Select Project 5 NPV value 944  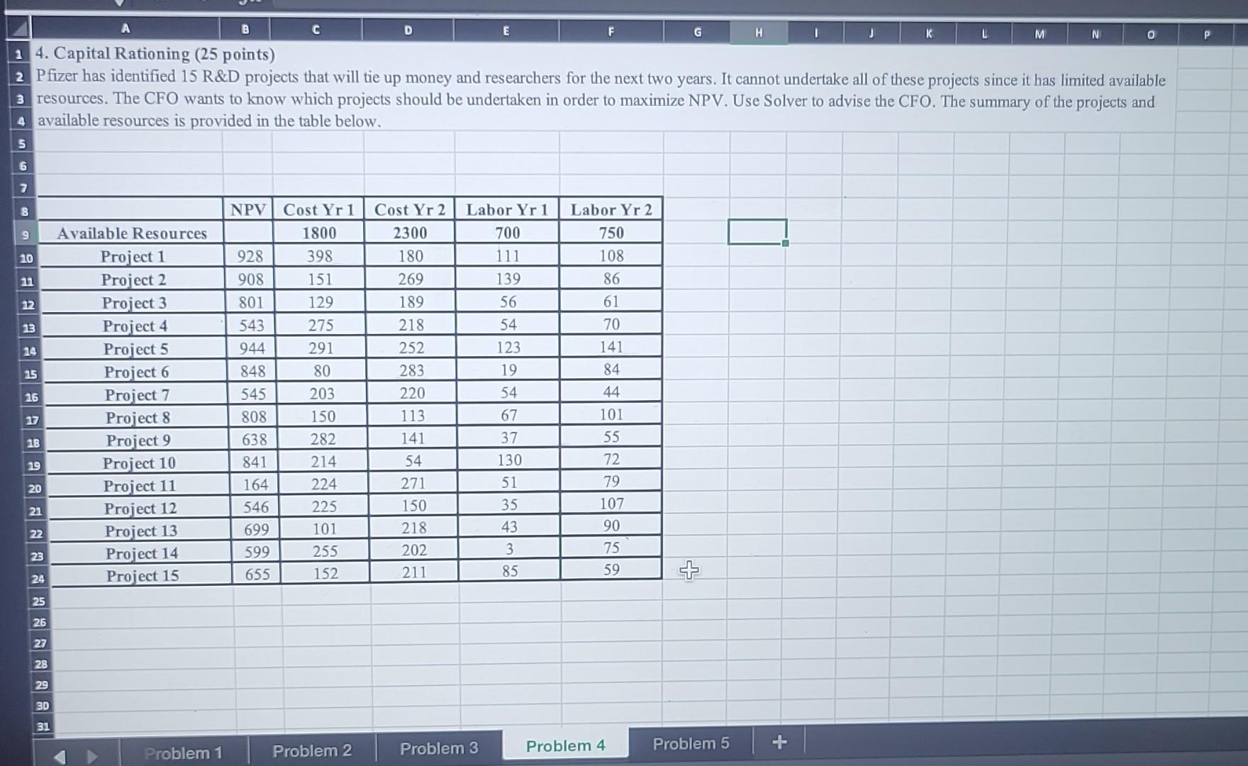[252, 348]
